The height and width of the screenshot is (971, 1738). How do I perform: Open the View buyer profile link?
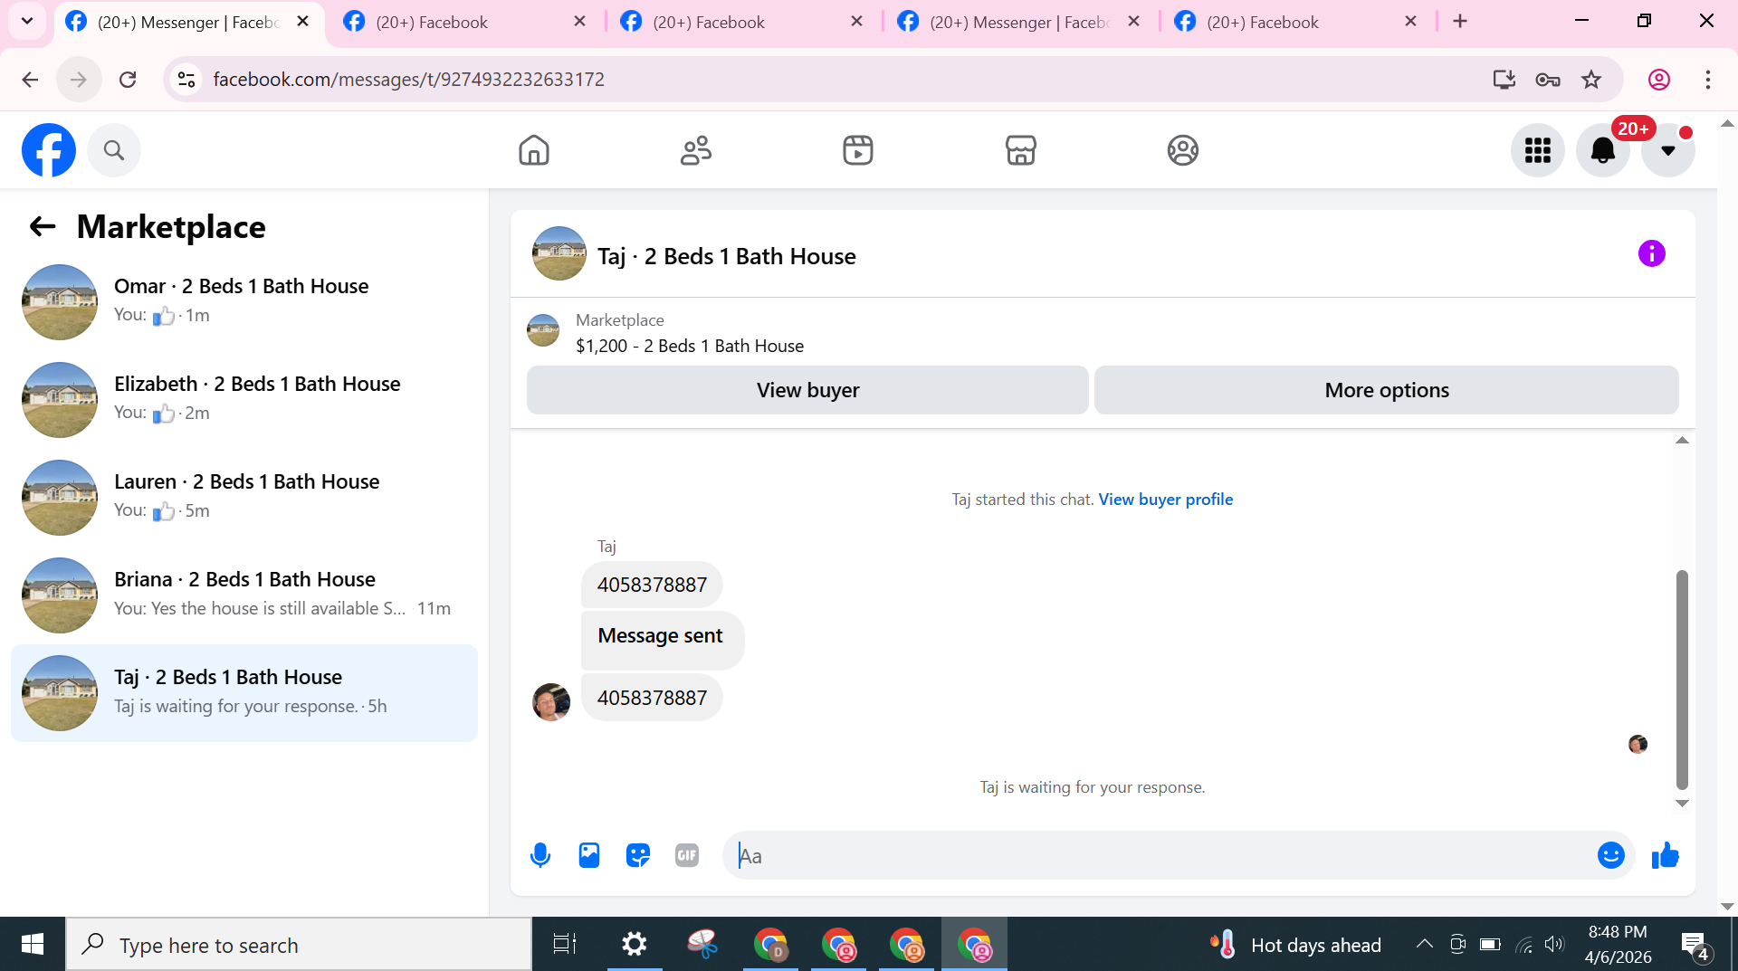click(1166, 500)
